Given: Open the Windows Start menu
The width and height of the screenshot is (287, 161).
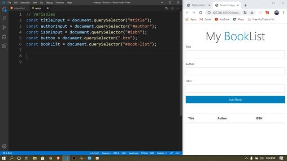Looking at the screenshot, I should tap(4, 158).
